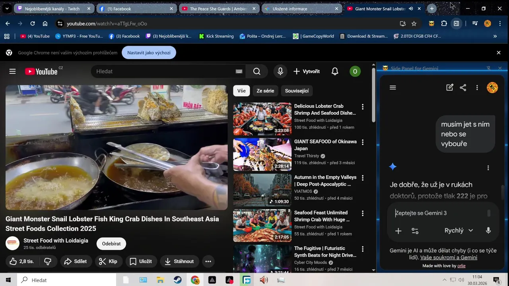Click the Chrome address bar URL
Image resolution: width=509 pixels, height=286 pixels.
(107, 24)
